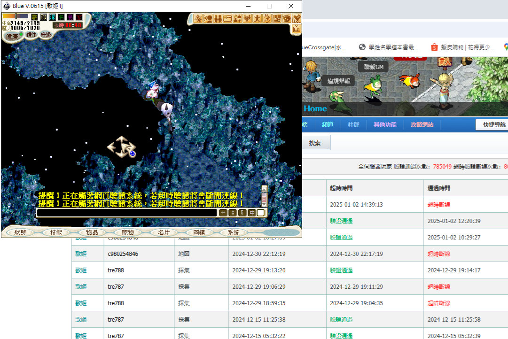Open the family group icon
Viewport: 508px width, 339px height.
pos(247,19)
